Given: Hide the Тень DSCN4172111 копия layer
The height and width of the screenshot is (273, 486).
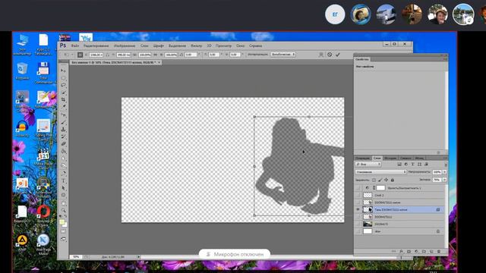Looking at the screenshot, I should click(358, 209).
